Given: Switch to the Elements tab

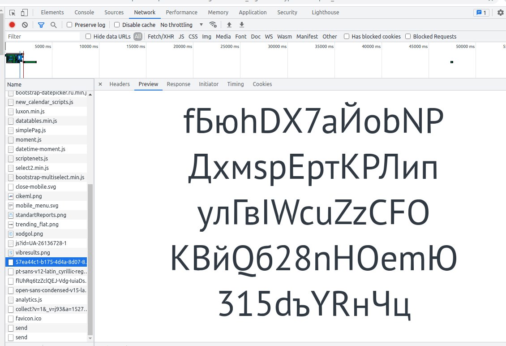Looking at the screenshot, I should coord(52,12).
